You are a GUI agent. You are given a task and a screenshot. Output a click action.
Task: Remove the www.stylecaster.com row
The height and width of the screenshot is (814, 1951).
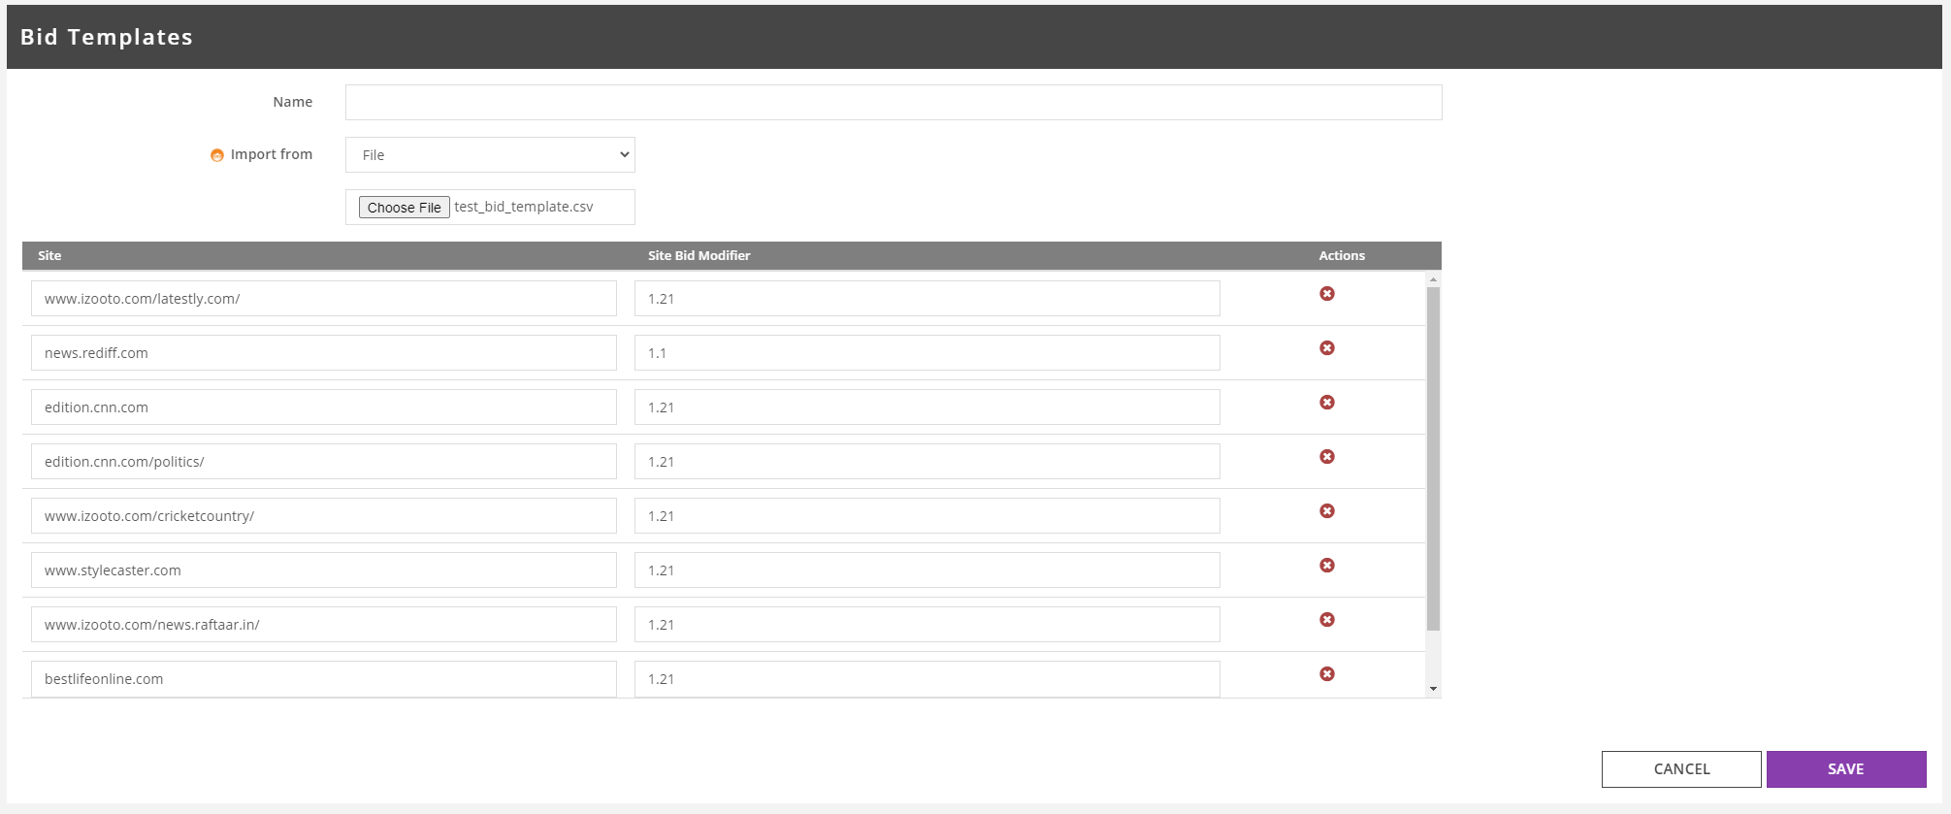pos(1326,566)
